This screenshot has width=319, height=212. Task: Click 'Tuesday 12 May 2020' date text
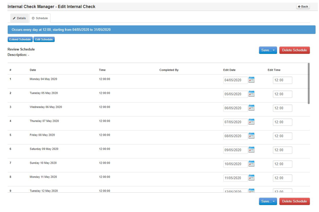(44, 191)
